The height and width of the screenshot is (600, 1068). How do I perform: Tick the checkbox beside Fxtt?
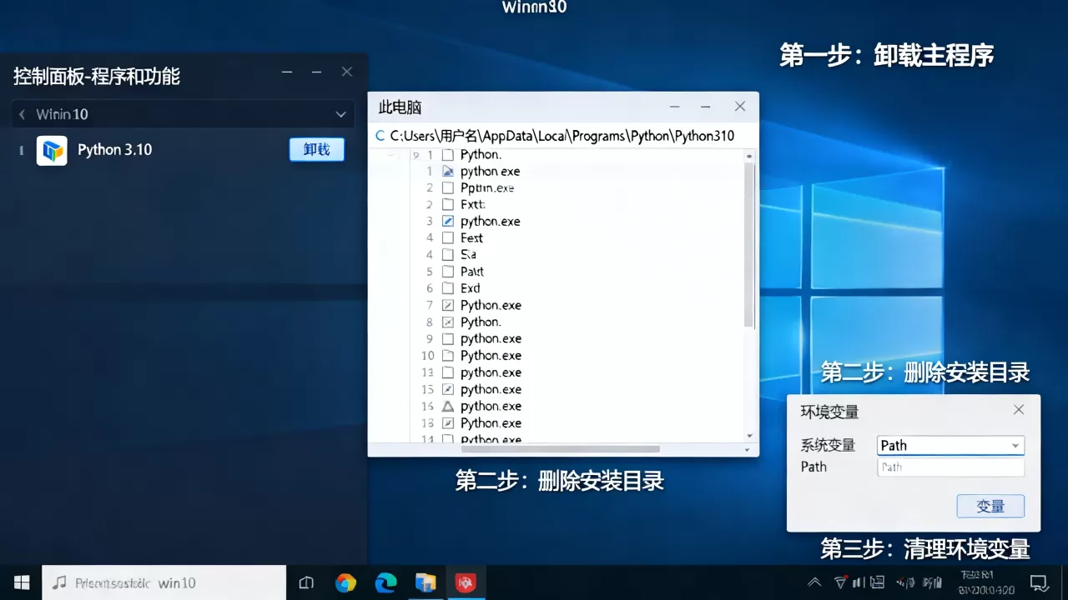[x=448, y=204]
